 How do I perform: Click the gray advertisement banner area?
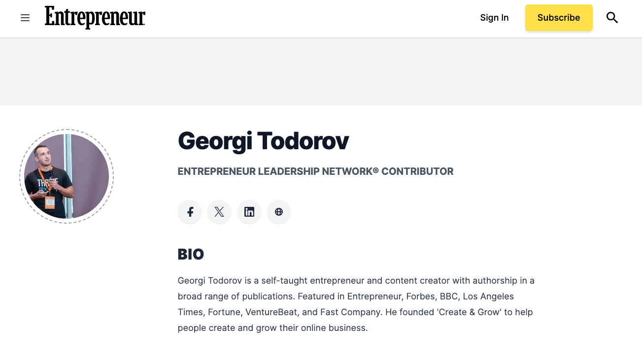(x=321, y=71)
